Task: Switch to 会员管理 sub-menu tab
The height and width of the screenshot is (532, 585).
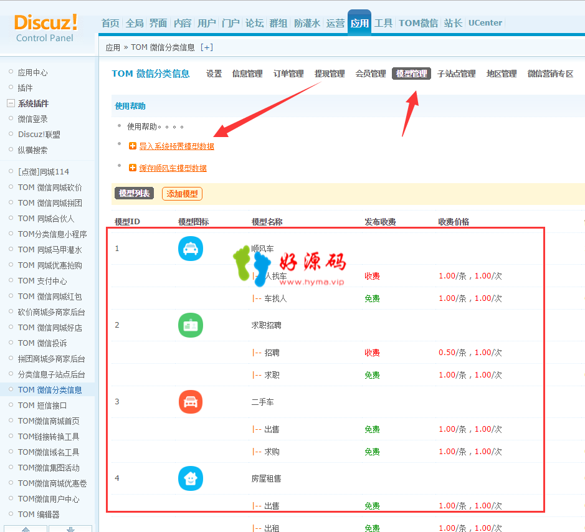Action: coord(371,74)
